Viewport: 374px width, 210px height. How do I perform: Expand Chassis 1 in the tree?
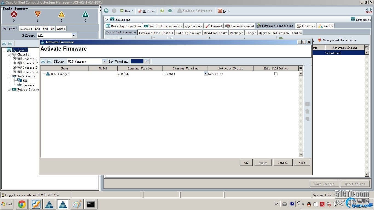tap(14, 59)
